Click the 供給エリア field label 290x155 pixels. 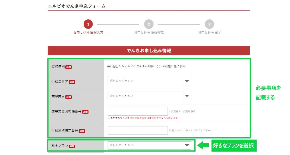[60, 81]
